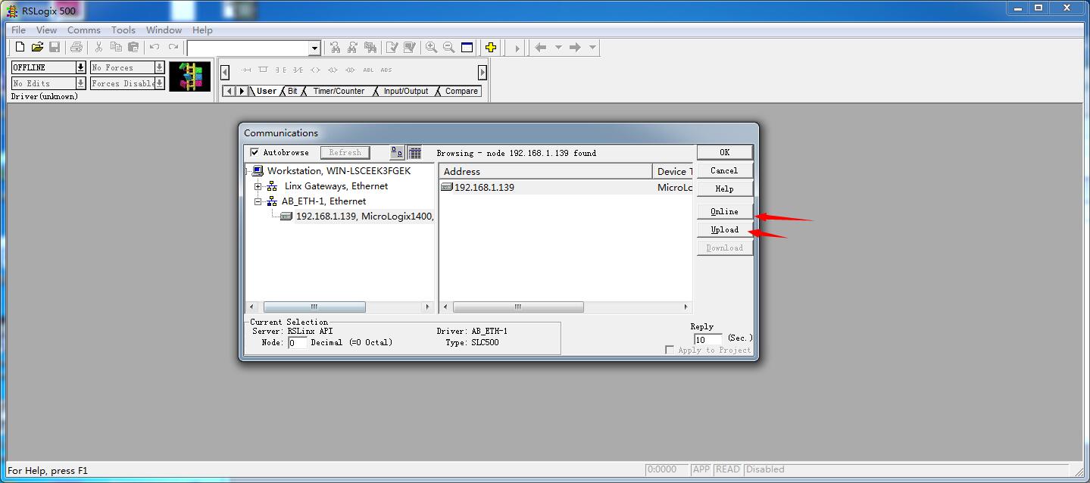Select Workstation, WIN-LSCEEK3FGEK tree item
Image resolution: width=1090 pixels, height=483 pixels.
[339, 171]
